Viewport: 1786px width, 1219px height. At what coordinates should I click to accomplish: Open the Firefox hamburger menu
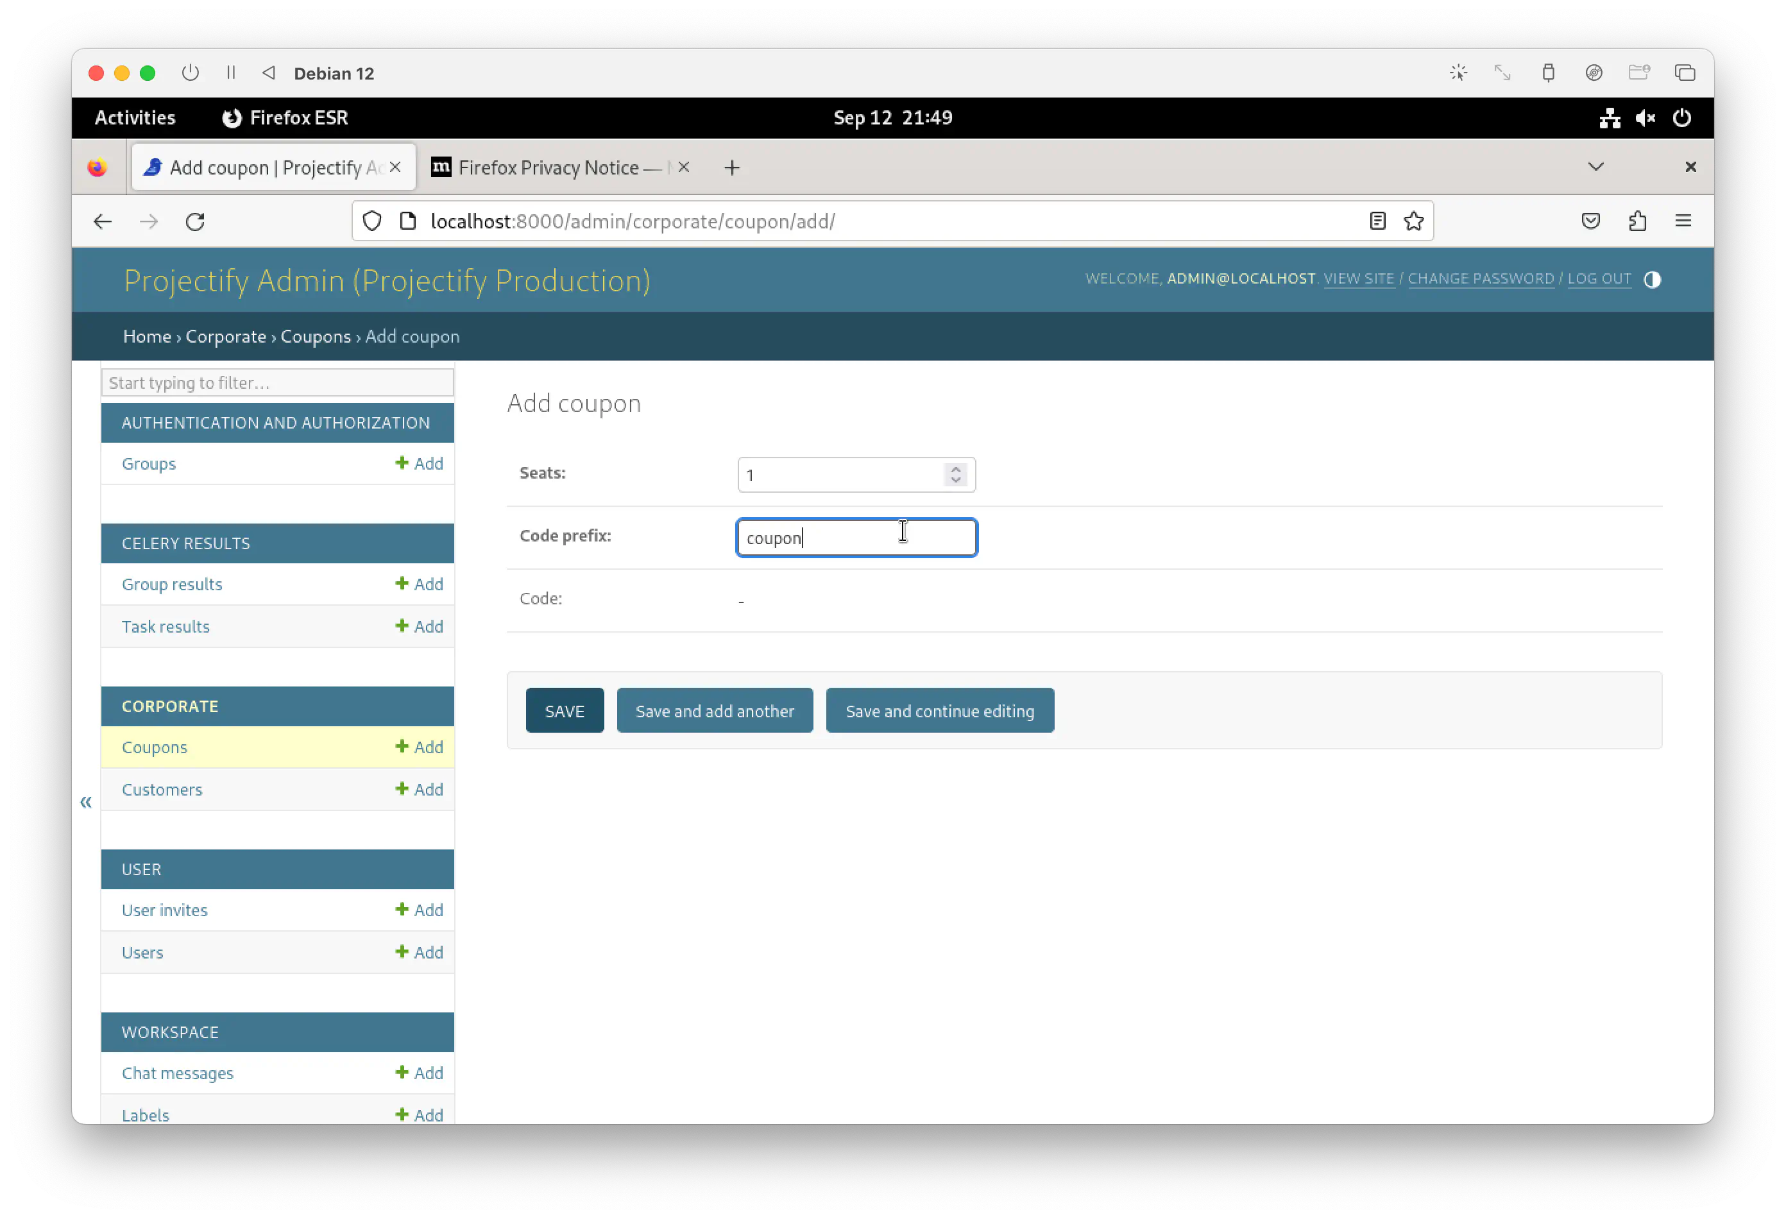[x=1683, y=221]
